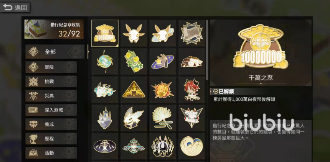
Task: Pick the white dandelion fan badge
Action: click(163, 118)
